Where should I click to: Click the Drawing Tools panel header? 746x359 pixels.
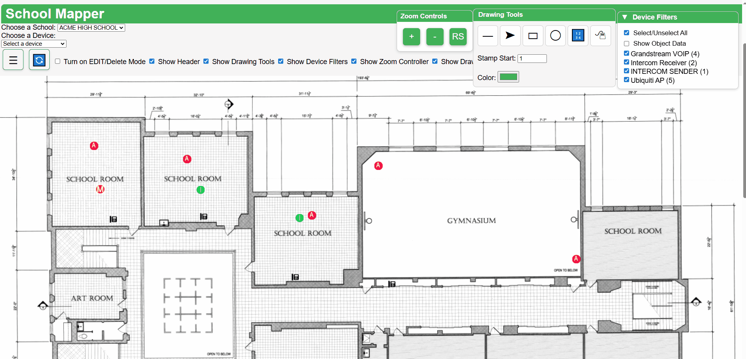(544, 15)
